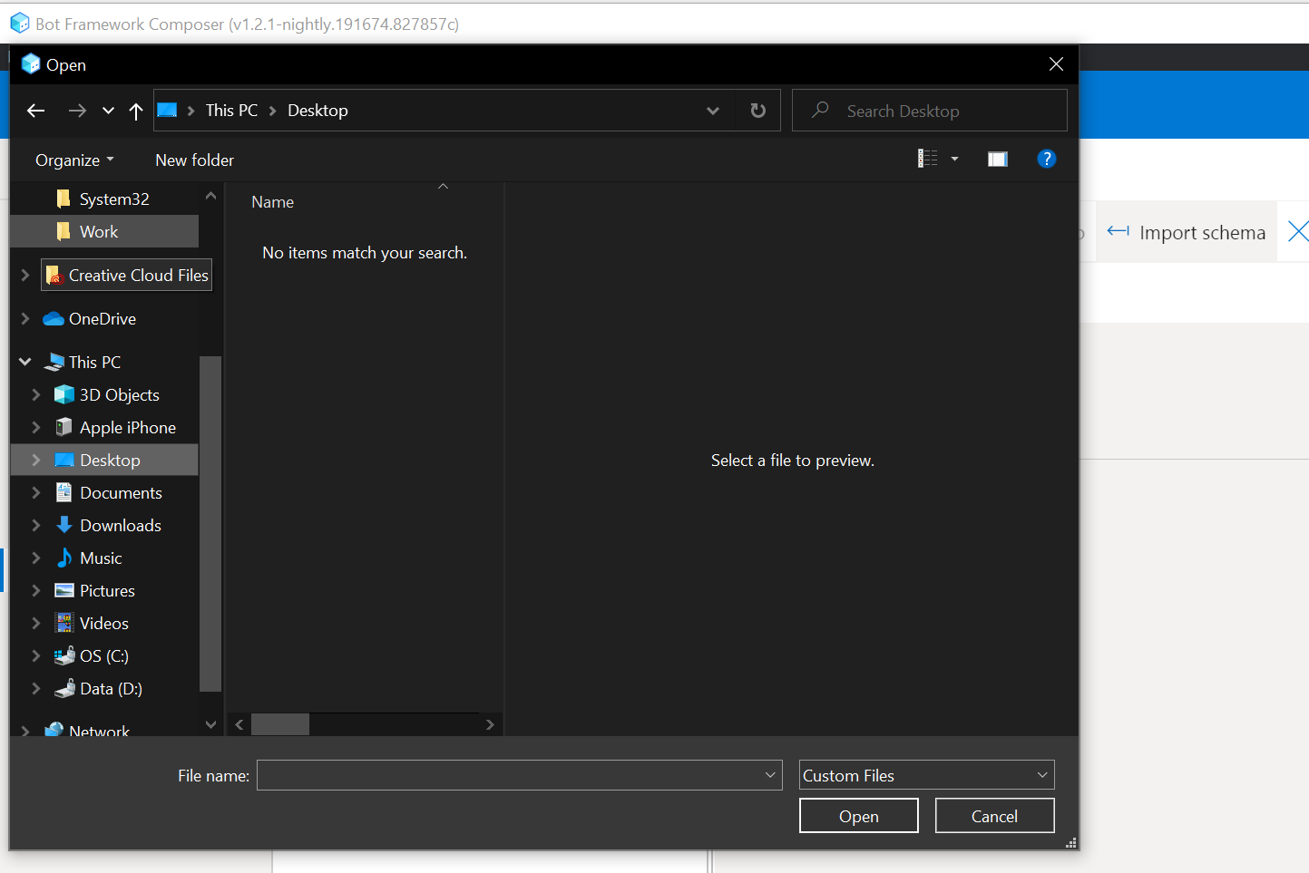This screenshot has width=1309, height=873.
Task: Click the horizontal scrollbar thumb in file list
Action: tap(280, 724)
